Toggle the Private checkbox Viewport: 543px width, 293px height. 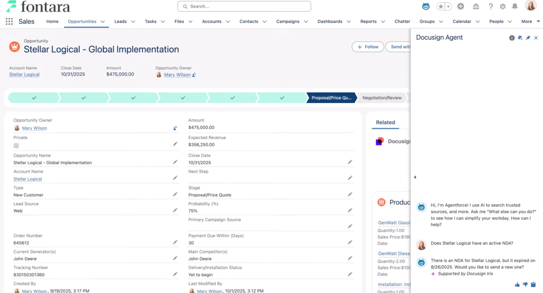(x=16, y=146)
